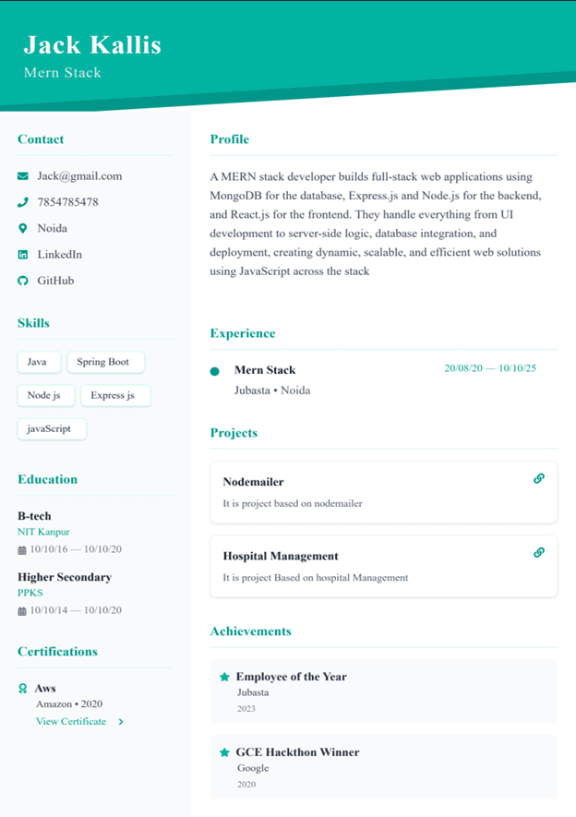
Task: Click the Jack@gmail.com email address
Action: pyautogui.click(x=79, y=176)
